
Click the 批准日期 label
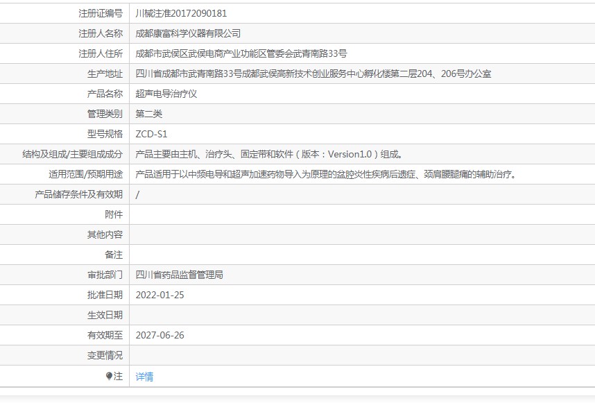tap(105, 295)
